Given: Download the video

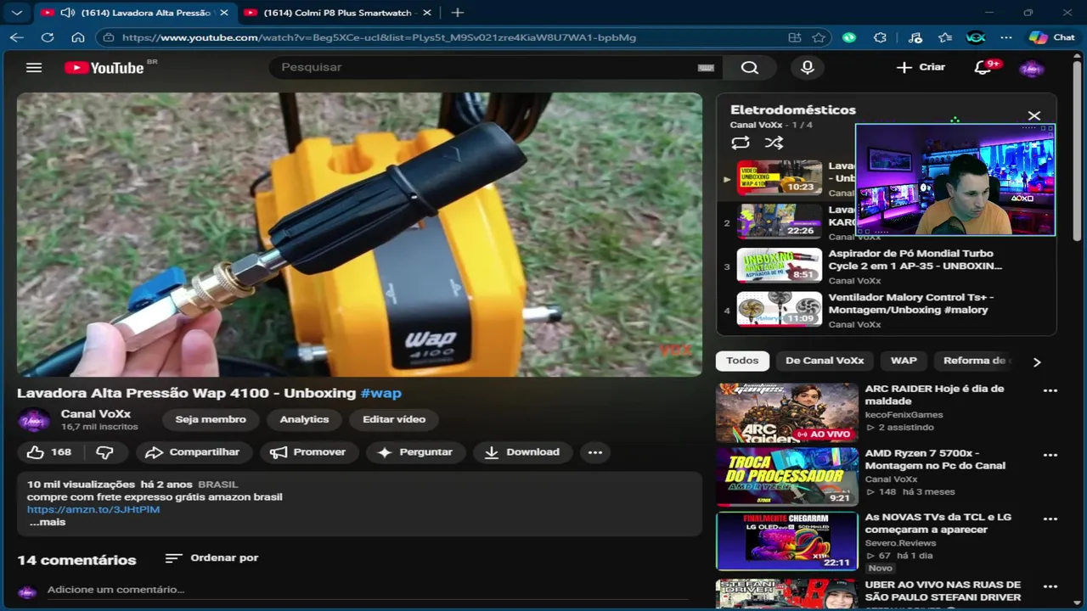Looking at the screenshot, I should pos(523,452).
